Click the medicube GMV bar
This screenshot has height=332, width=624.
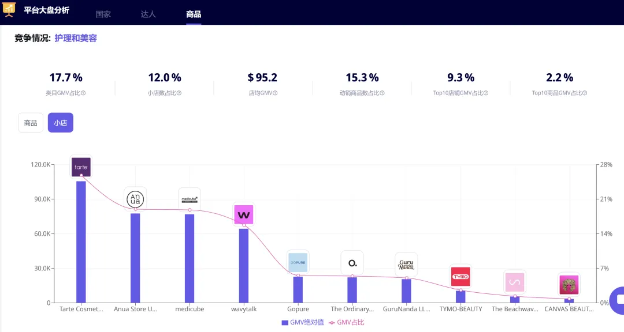coord(190,259)
